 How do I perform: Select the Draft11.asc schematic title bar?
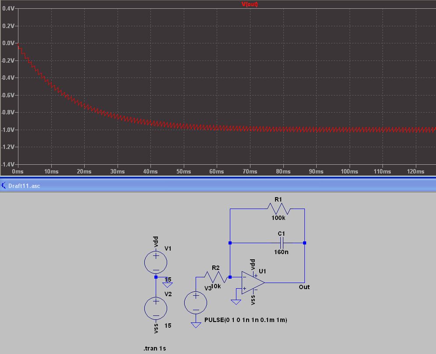point(218,185)
